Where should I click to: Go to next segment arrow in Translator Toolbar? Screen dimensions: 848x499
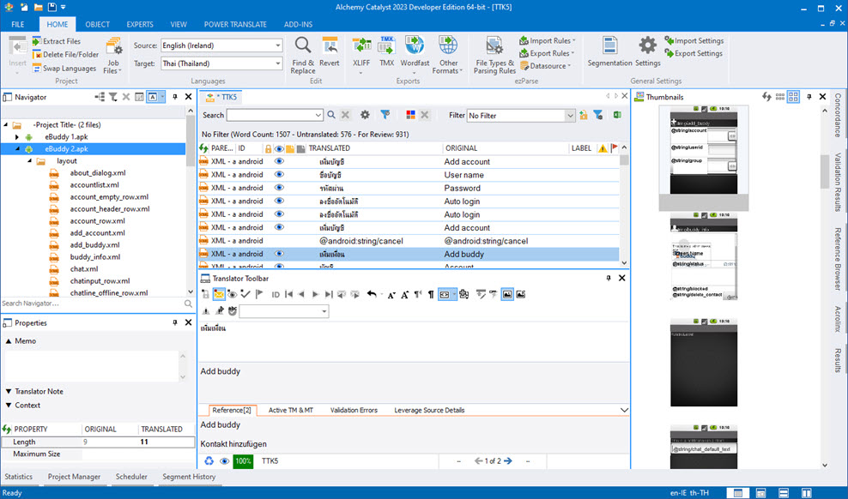pyautogui.click(x=315, y=294)
